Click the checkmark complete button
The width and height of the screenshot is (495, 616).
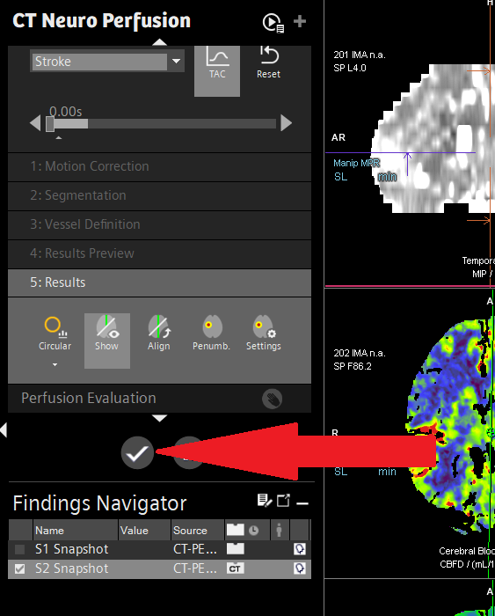point(137,453)
